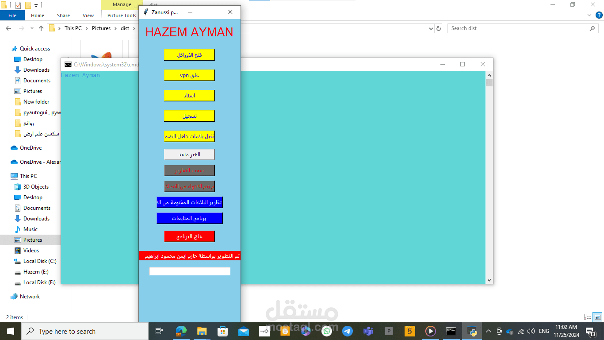The width and height of the screenshot is (604, 340).
Task: Click This PC in the address breadcrumb
Action: [x=73, y=28]
